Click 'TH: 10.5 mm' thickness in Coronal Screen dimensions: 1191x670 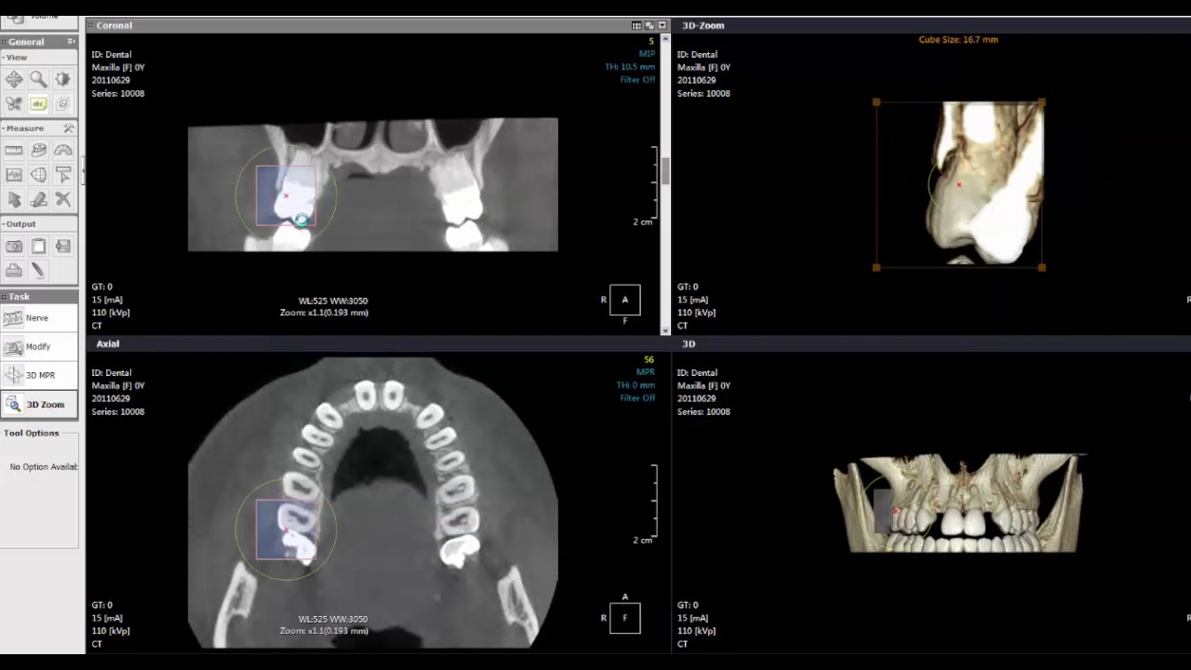tap(630, 67)
